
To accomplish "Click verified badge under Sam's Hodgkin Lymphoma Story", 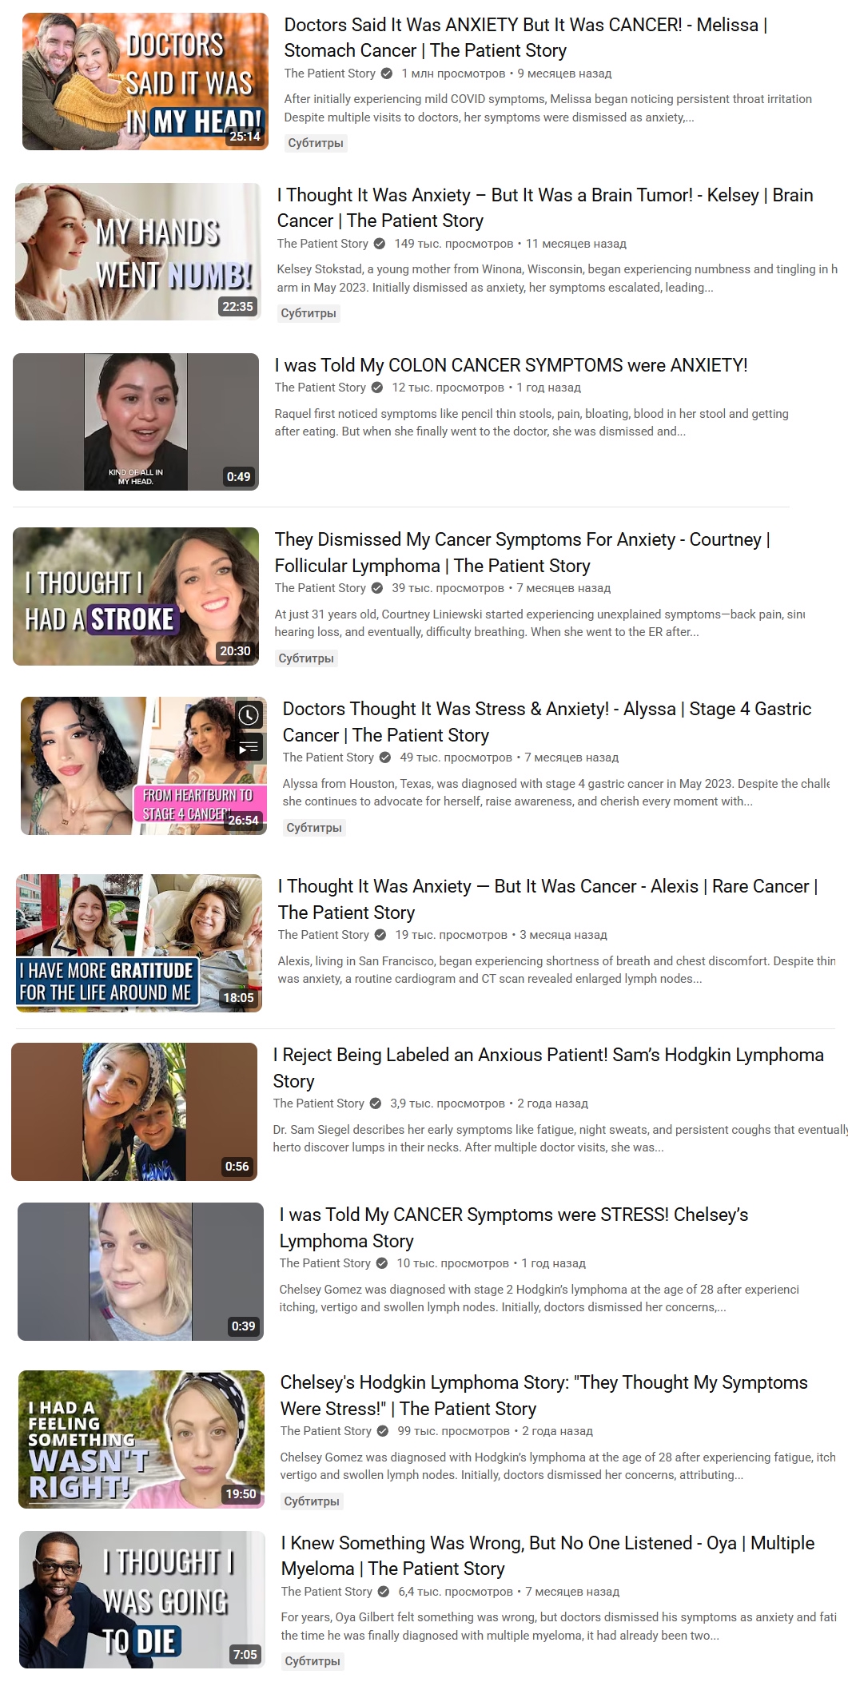I will click(x=376, y=1103).
